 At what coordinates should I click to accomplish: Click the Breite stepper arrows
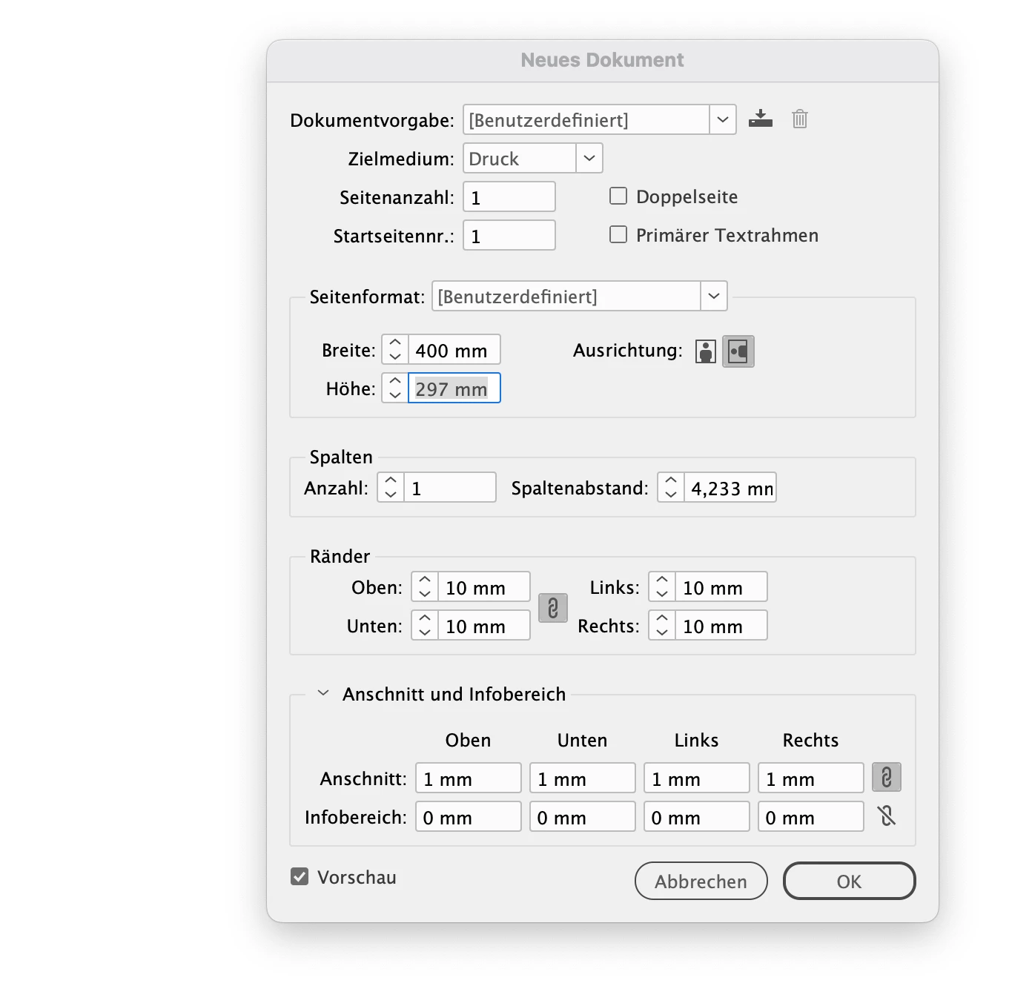[x=395, y=349]
